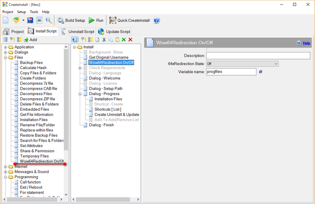Collapse the Programming folder
315x204 pixels.
click(x=5, y=177)
